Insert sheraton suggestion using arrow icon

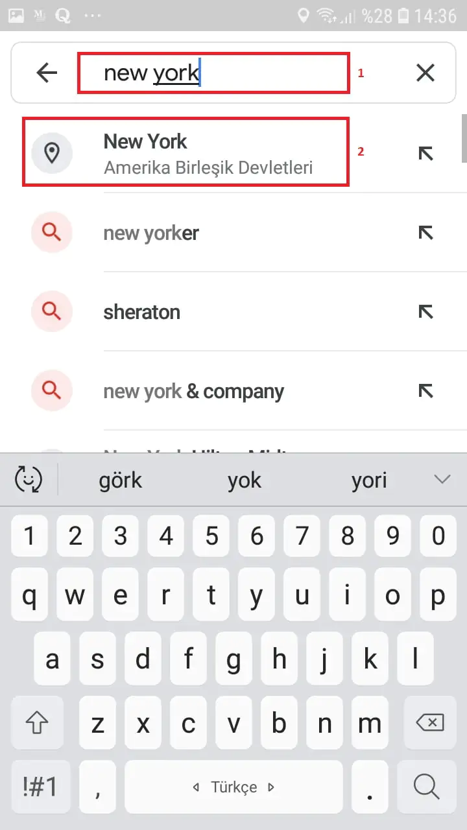coord(425,311)
